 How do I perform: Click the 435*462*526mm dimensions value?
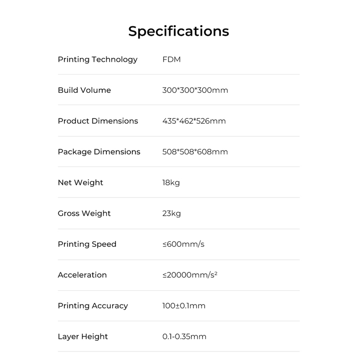pyautogui.click(x=194, y=121)
